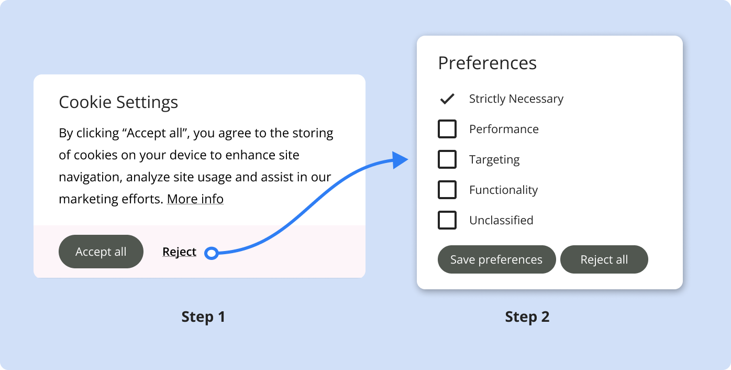Click the blue circle beside Reject

(211, 253)
